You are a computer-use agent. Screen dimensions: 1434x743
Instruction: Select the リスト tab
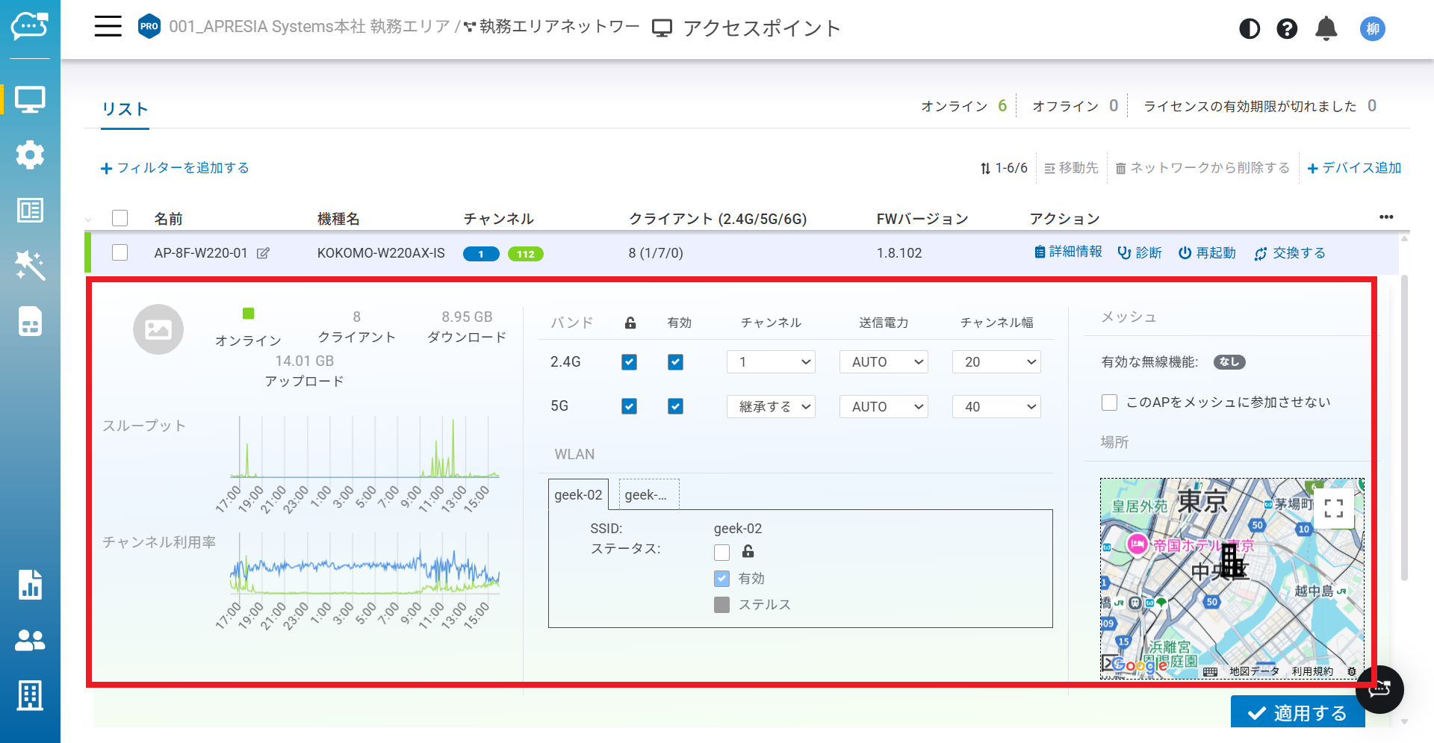(125, 109)
